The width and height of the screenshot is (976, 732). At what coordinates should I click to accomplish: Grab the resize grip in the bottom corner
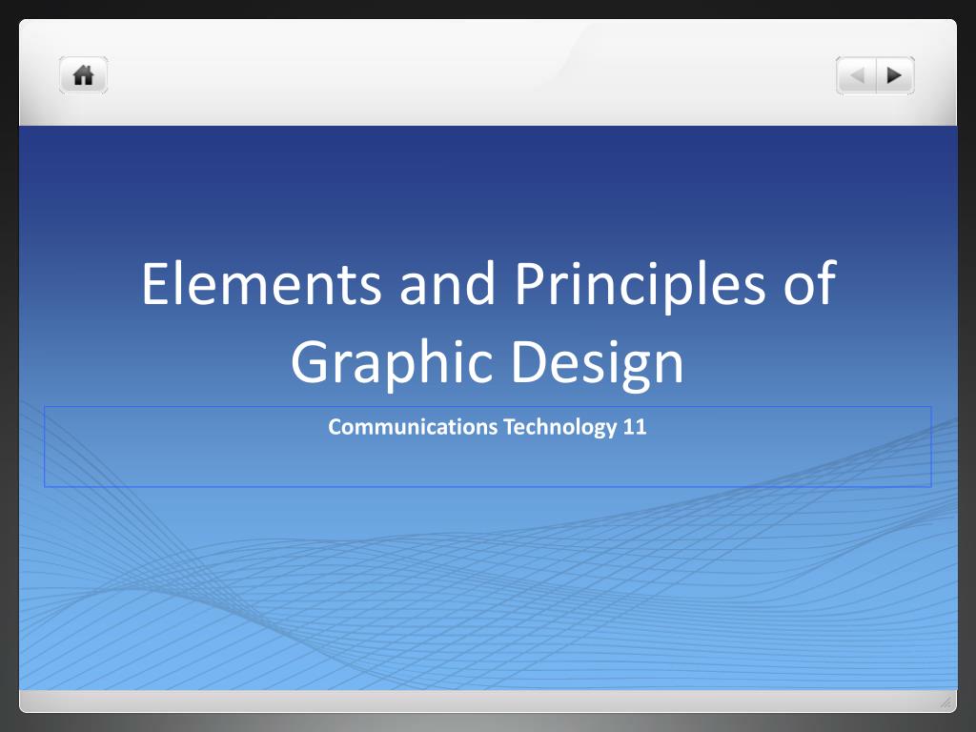945,702
